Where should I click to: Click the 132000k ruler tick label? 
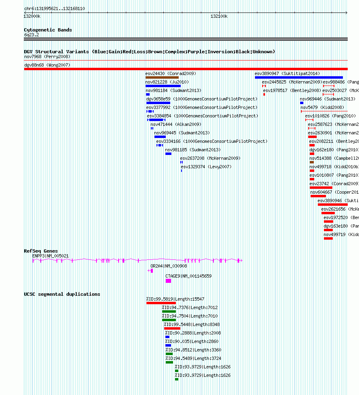point(32,16)
